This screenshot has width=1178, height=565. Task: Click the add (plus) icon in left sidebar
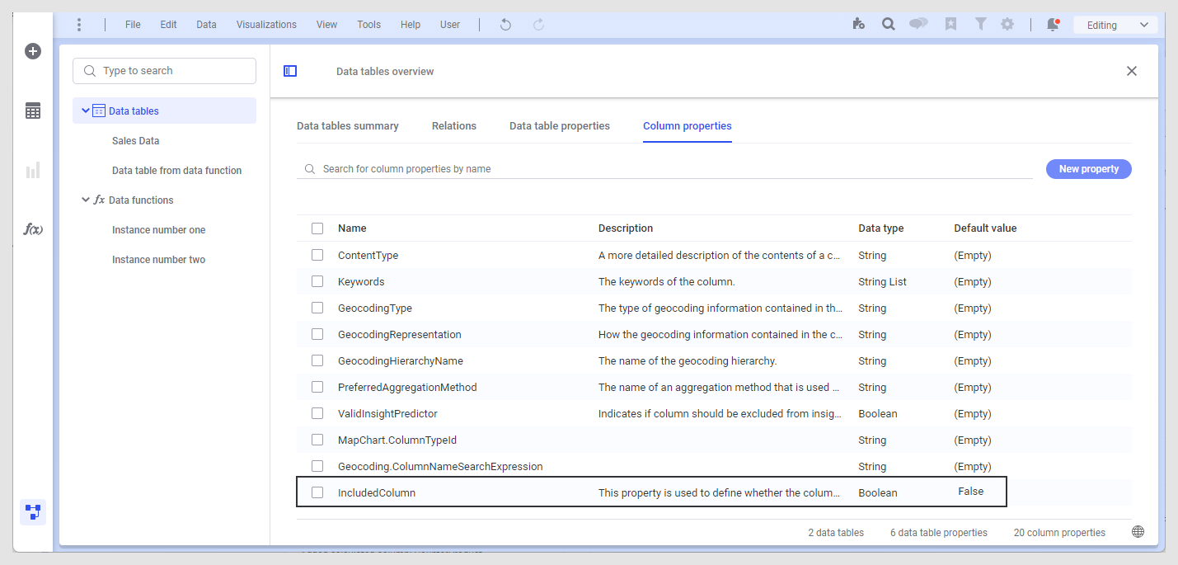coord(33,51)
